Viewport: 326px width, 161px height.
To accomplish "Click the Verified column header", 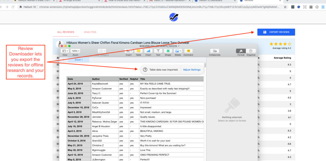I will pyautogui.click(x=124, y=79).
